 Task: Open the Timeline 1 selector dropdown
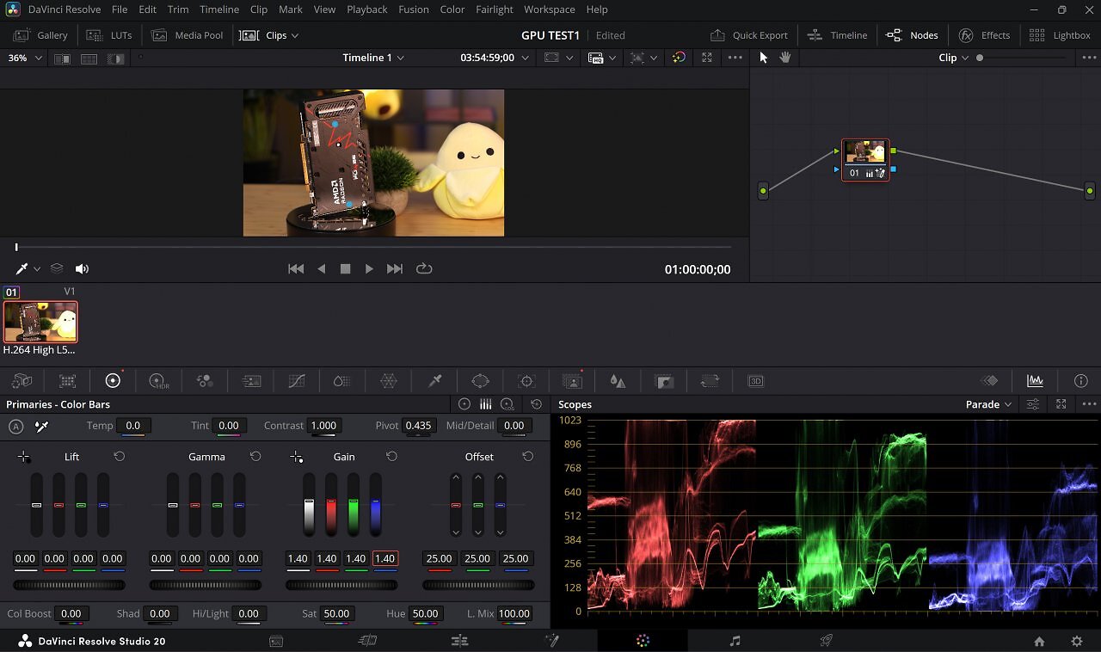point(373,58)
